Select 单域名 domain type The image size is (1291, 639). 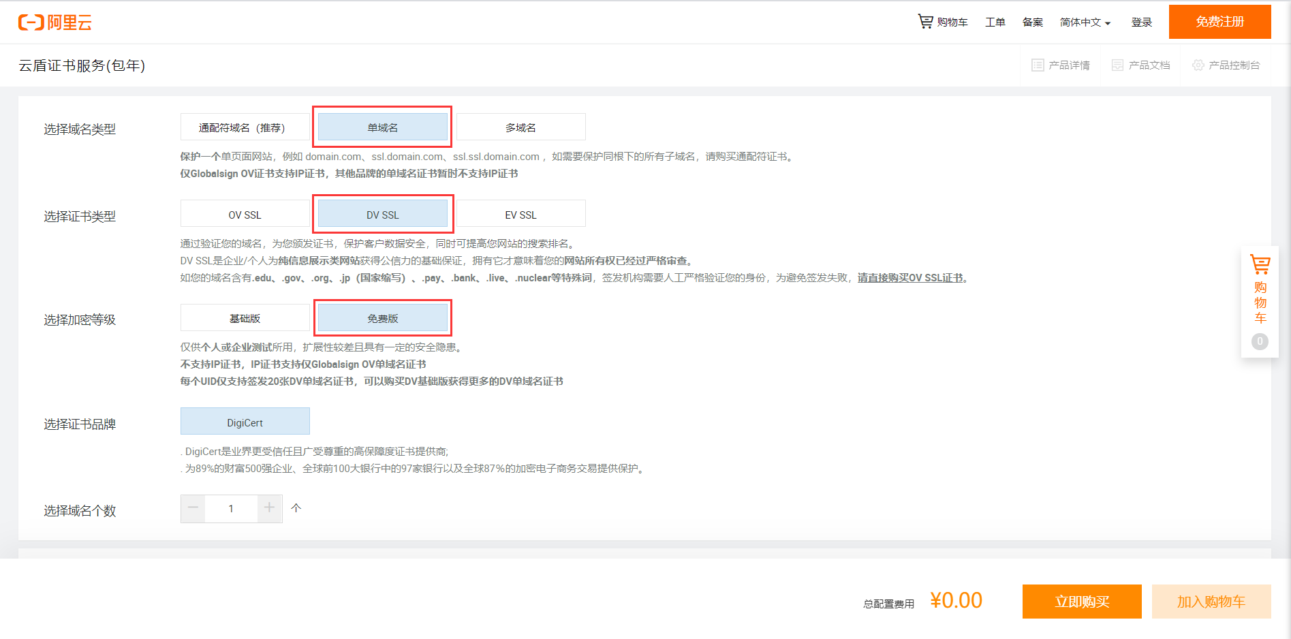pos(383,127)
